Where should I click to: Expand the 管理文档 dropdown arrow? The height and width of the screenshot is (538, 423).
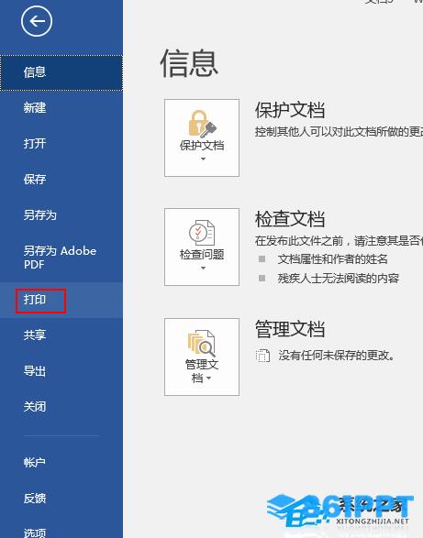[209, 379]
